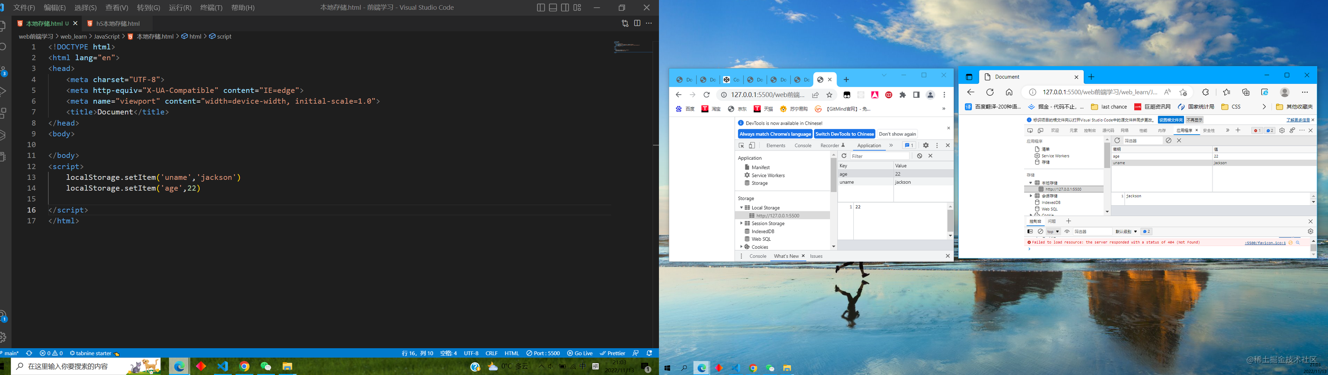
Task: Click the VS Code open changes icon
Action: pos(625,23)
